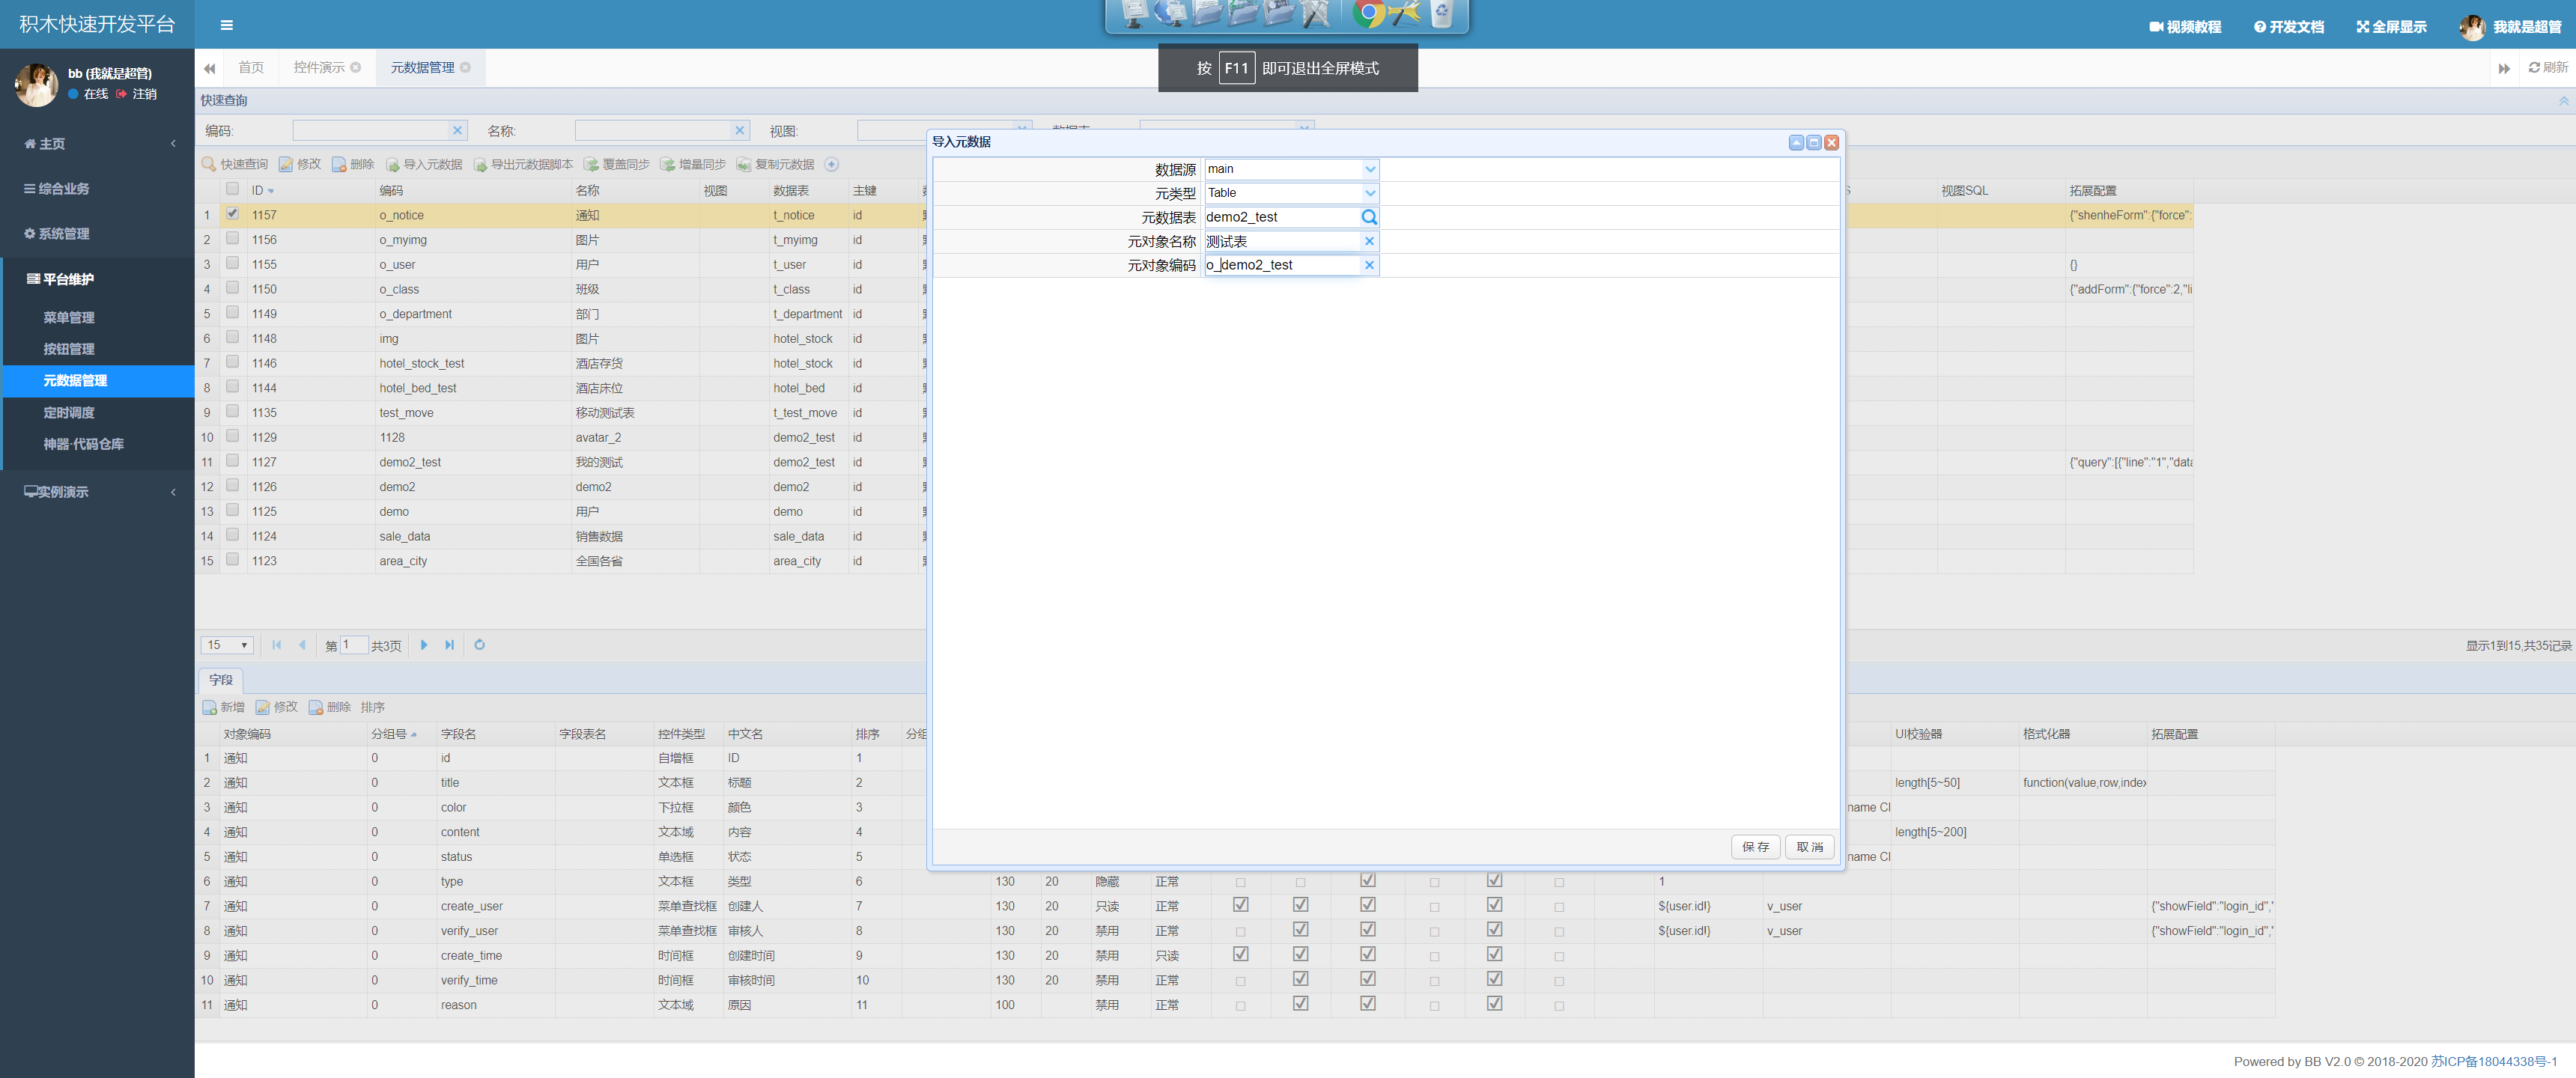Check the row 1150 o_class checkbox
The width and height of the screenshot is (2576, 1078).
pyautogui.click(x=232, y=288)
